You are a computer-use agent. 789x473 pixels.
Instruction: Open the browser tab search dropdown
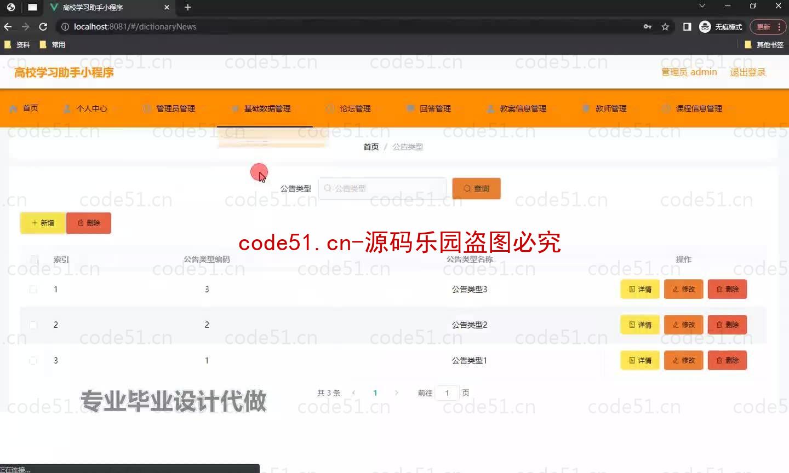702,6
